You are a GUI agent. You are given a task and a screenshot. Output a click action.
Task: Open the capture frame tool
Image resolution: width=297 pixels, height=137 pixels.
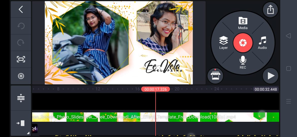[21, 59]
